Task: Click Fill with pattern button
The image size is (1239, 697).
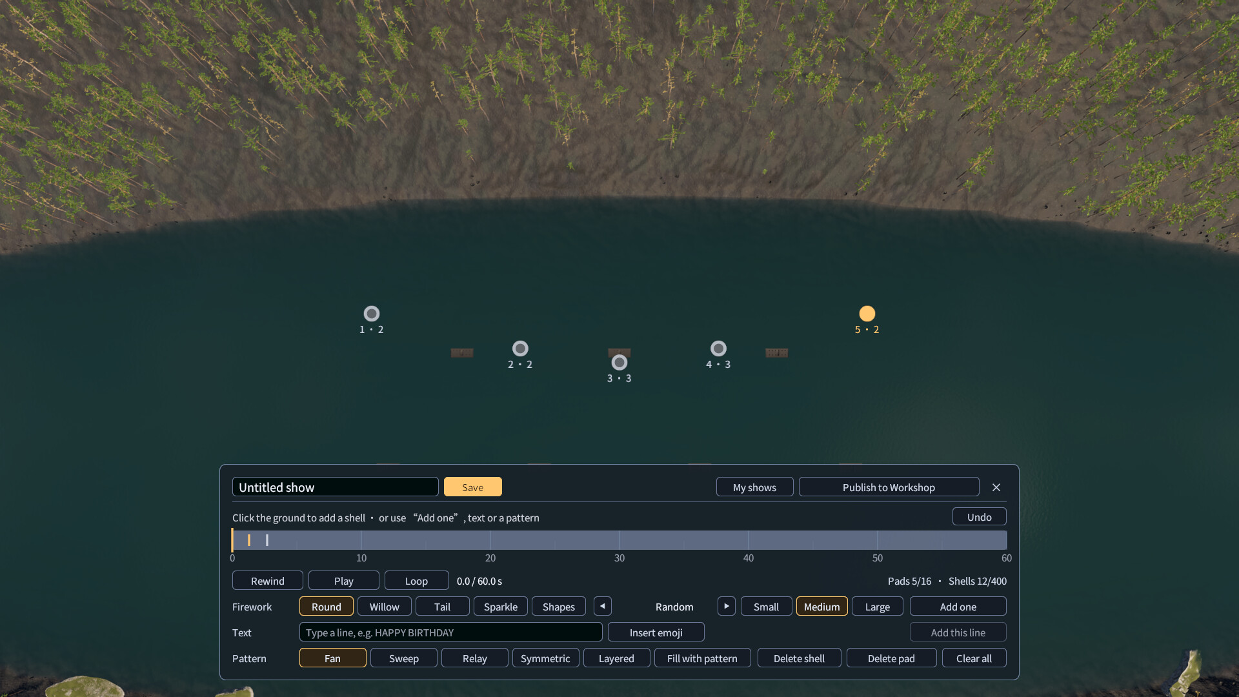Action: (703, 658)
